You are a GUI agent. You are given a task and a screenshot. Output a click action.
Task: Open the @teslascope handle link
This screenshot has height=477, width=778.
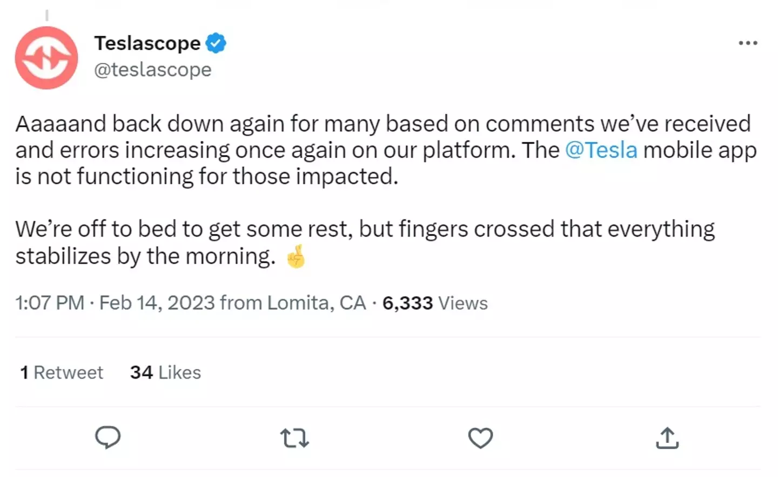pyautogui.click(x=153, y=70)
